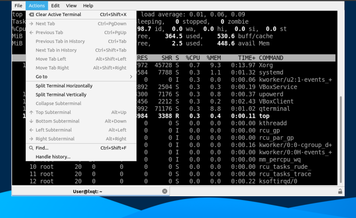Click the Clear Active Terminal eraser icon
This screenshot has height=218, width=356.
[31, 15]
